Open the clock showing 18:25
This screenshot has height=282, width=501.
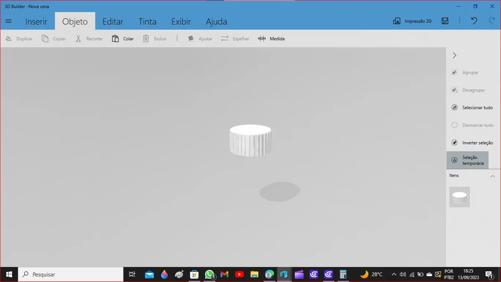pos(468,274)
